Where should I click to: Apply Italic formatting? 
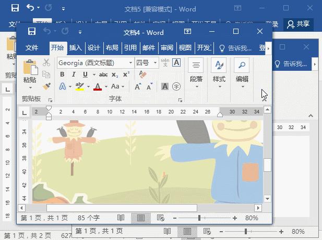(x=74, y=74)
